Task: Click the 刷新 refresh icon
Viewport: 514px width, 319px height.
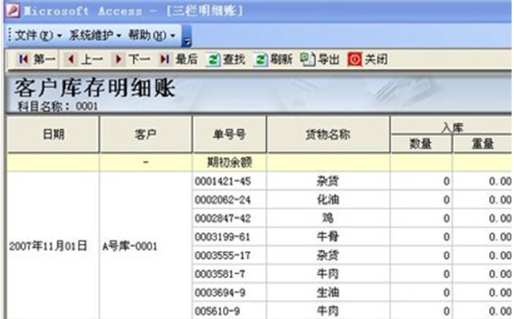Action: [260, 59]
